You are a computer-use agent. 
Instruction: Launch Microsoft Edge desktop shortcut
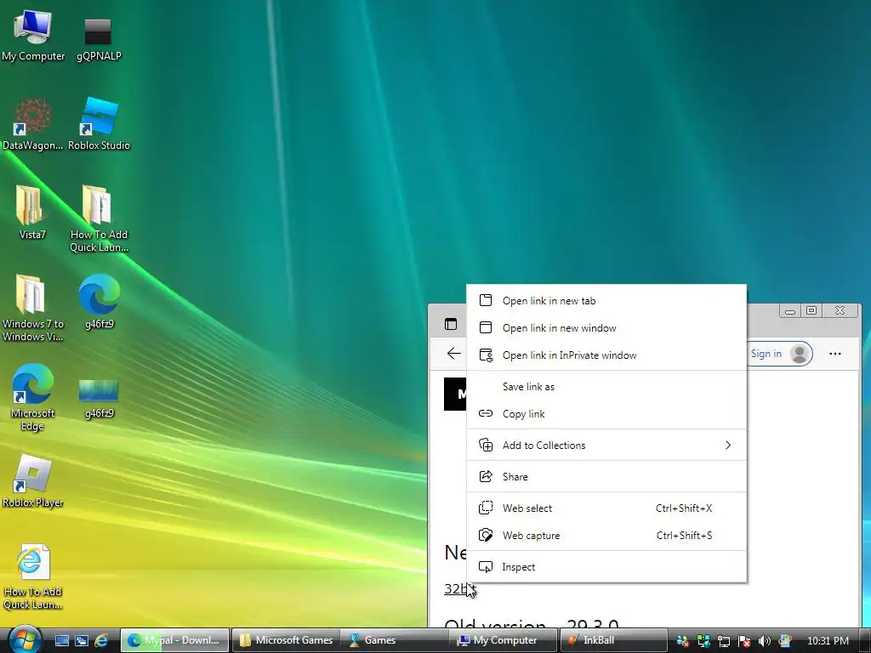pyautogui.click(x=33, y=398)
